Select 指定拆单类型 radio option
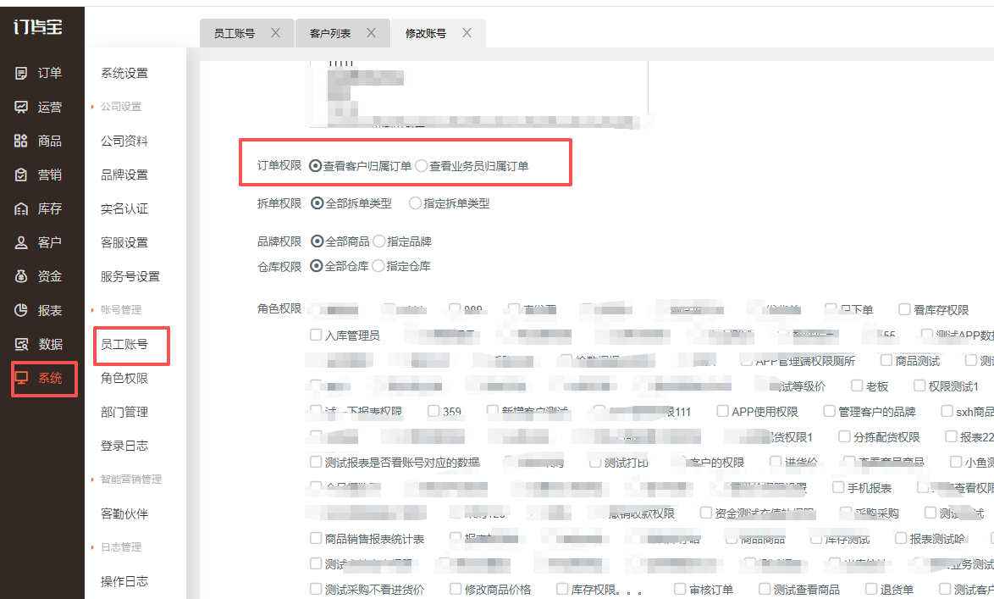Viewport: 994px width, 599px height. (x=415, y=203)
